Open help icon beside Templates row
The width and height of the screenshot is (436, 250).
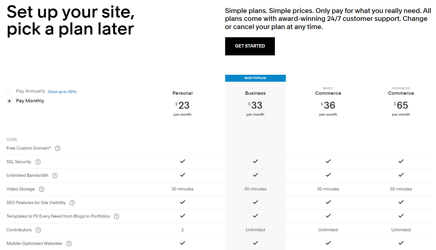117,216
